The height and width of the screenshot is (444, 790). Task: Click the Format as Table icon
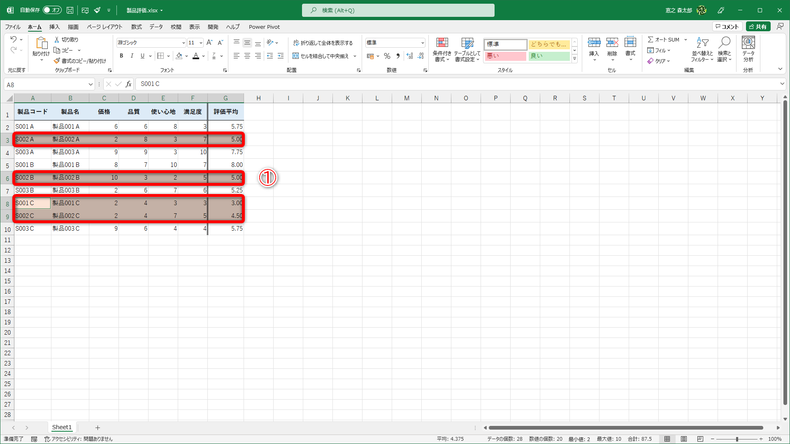[467, 43]
